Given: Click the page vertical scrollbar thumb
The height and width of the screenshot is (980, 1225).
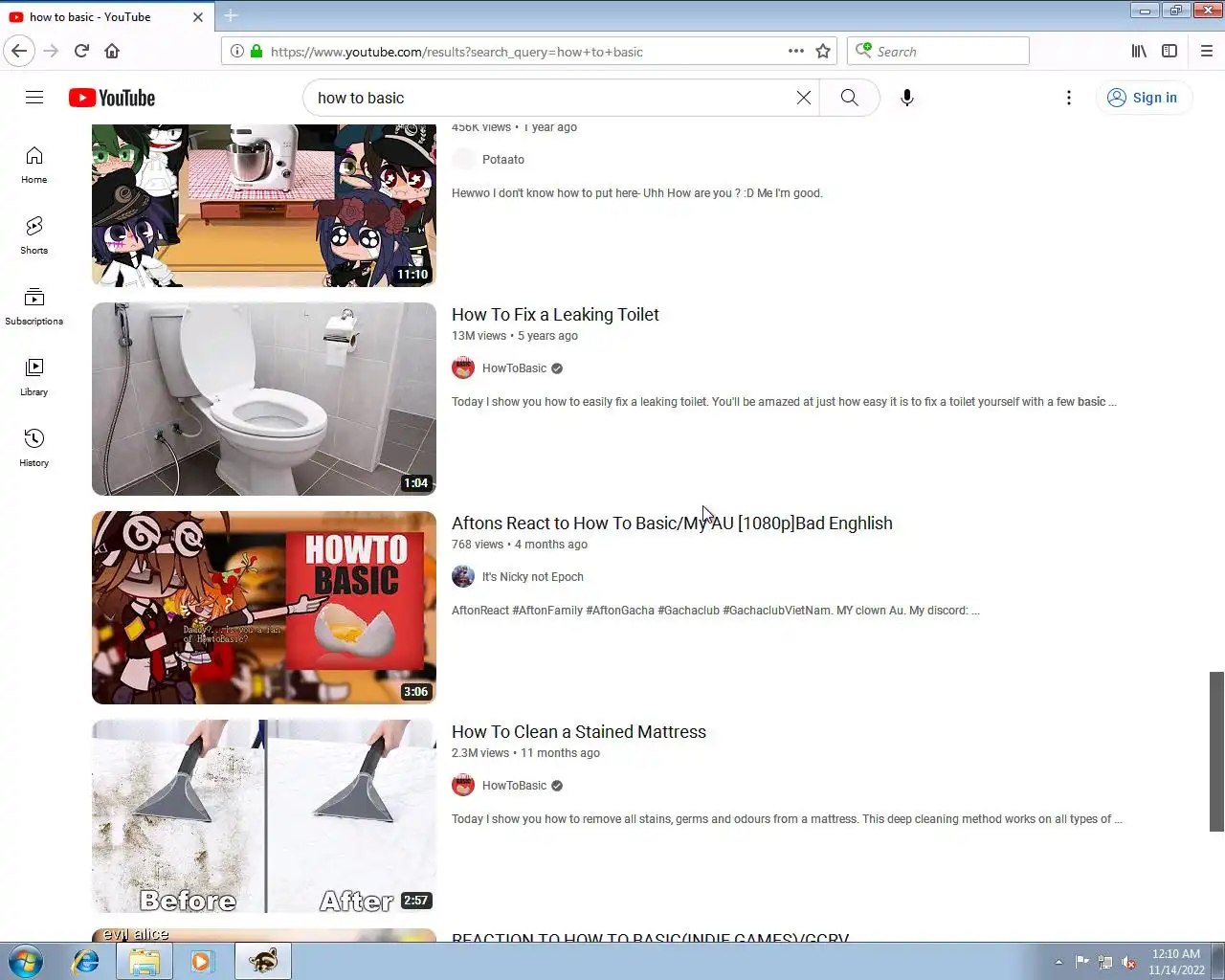Looking at the screenshot, I should 1216,751.
